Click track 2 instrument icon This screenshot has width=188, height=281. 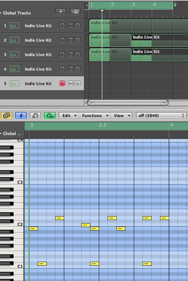pyautogui.click(x=14, y=40)
